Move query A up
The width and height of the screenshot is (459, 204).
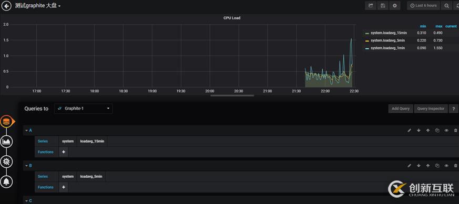click(428, 131)
